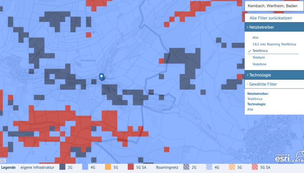
Task: Click the Roamingnetz 5G SA hatched swatch
Action: pyautogui.click(x=255, y=167)
